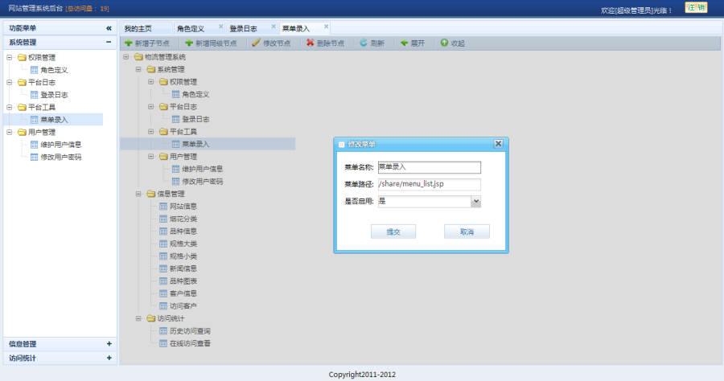
Task: Collapse 权限管理 folder toggle in 功能菜单 sidebar
Action: tap(9, 57)
